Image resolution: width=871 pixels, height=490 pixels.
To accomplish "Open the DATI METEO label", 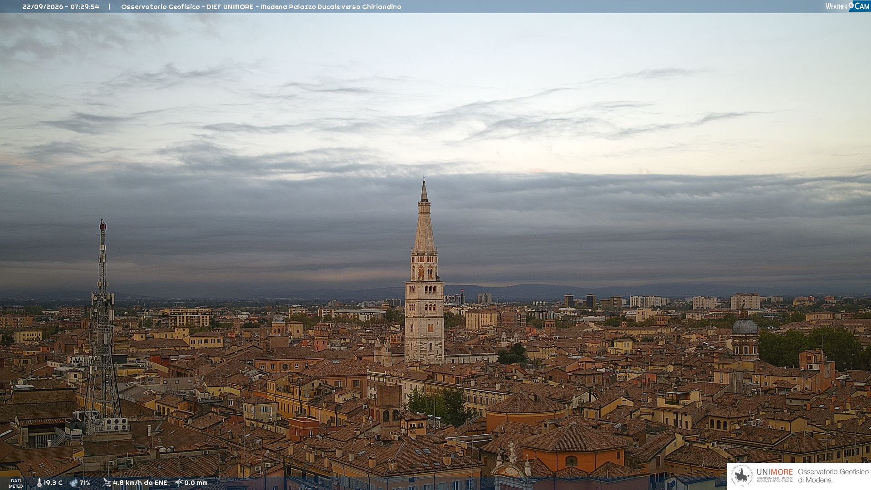I will [x=16, y=483].
